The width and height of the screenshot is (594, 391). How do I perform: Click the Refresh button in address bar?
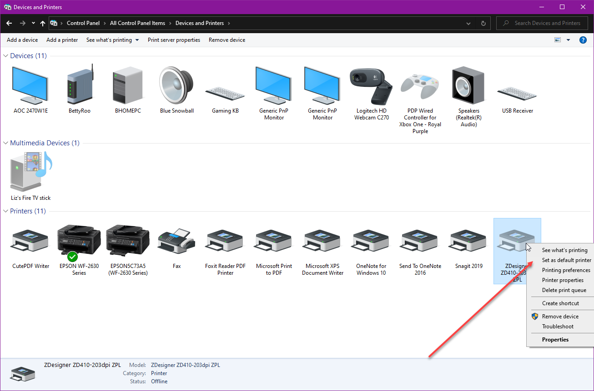(x=483, y=23)
